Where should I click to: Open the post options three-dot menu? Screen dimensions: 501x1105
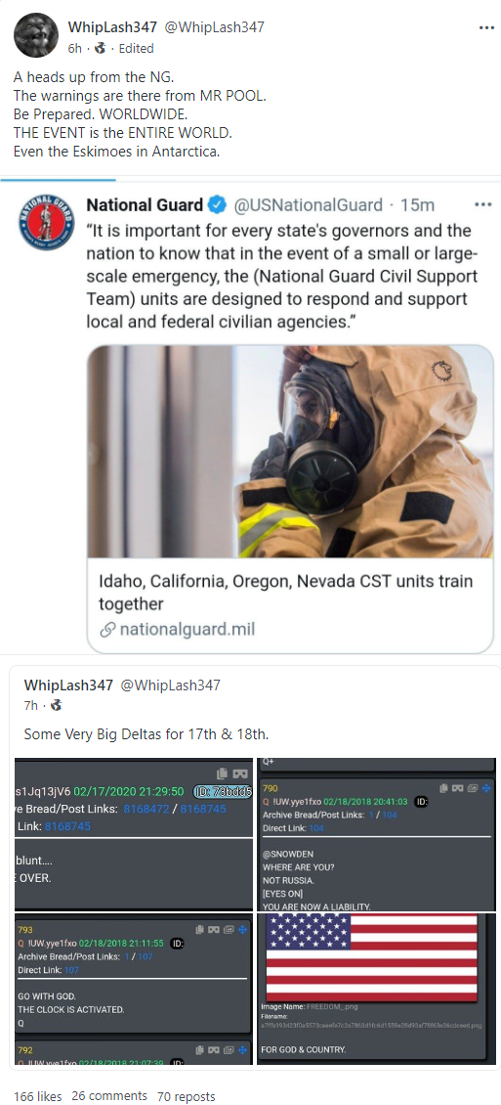[x=486, y=27]
